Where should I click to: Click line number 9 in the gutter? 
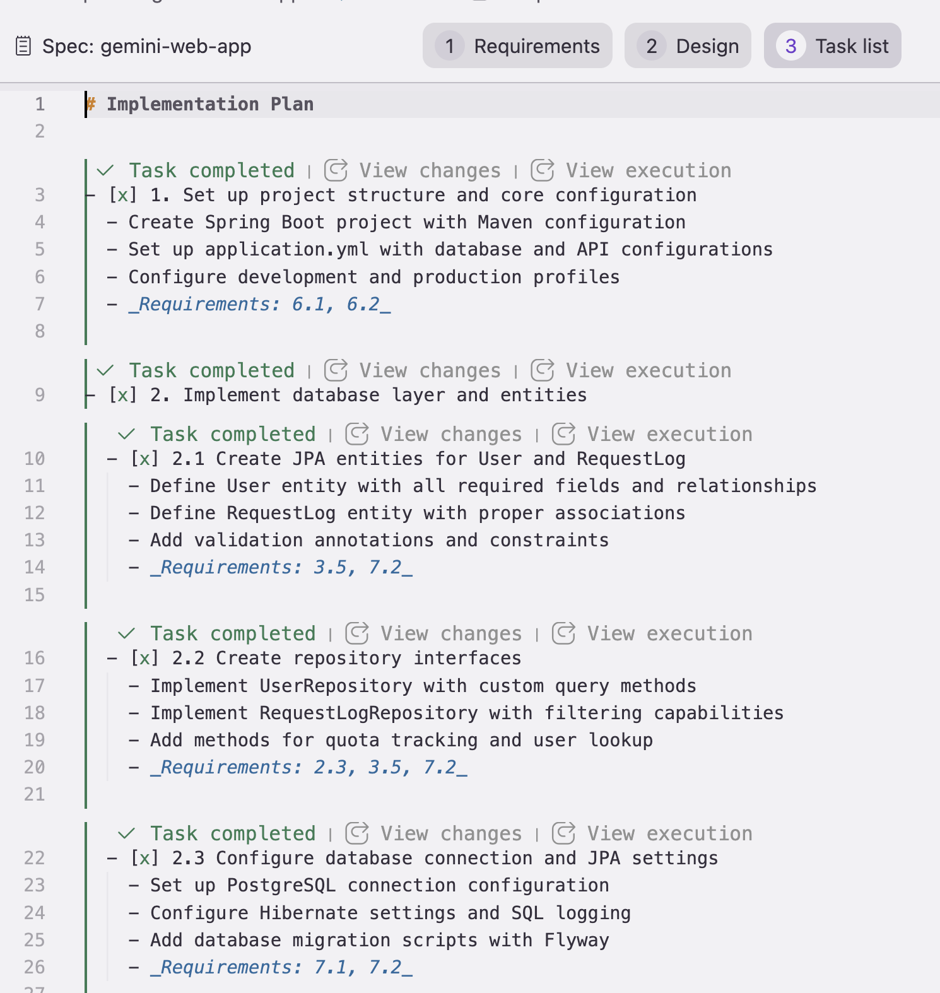40,396
